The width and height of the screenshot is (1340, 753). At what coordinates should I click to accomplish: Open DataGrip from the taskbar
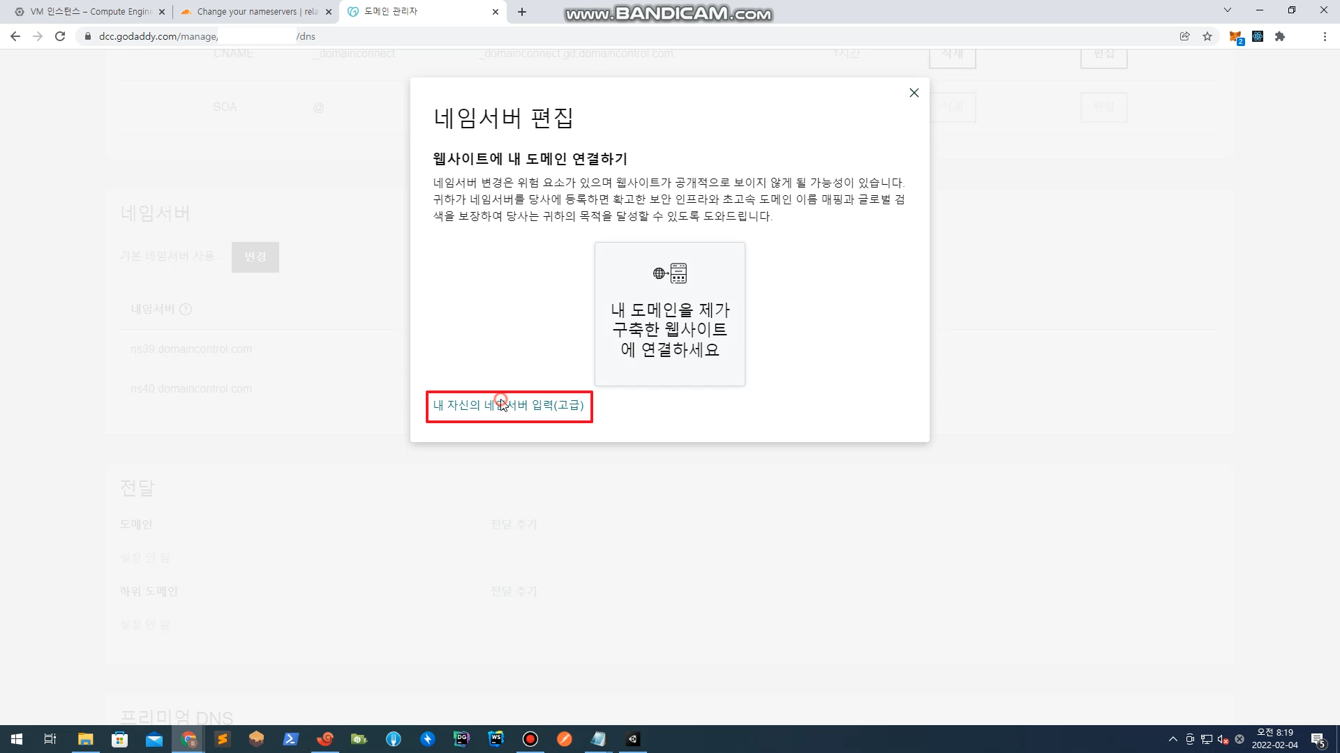pos(461,739)
